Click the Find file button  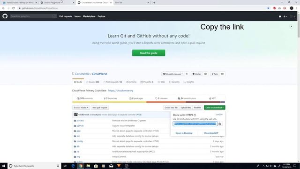[x=197, y=108]
